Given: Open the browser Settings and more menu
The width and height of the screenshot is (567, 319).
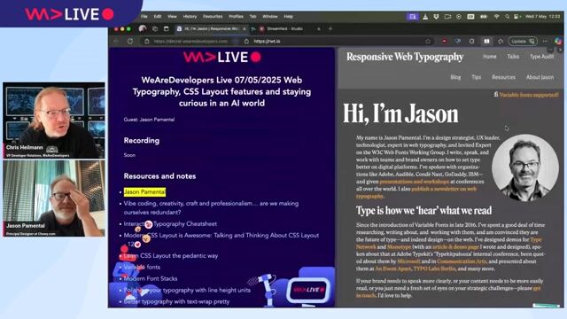Looking at the screenshot, I should coord(545,42).
